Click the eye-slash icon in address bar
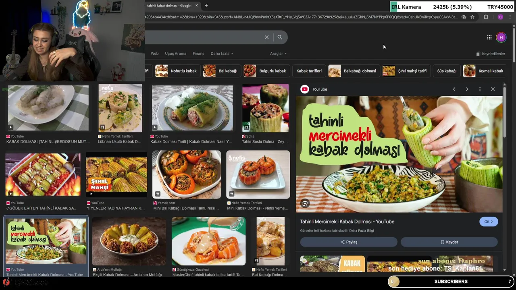The height and width of the screenshot is (290, 516). [x=464, y=17]
